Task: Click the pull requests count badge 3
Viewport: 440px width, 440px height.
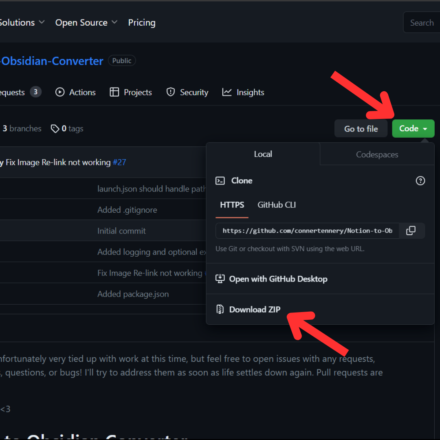Action: pyautogui.click(x=35, y=92)
